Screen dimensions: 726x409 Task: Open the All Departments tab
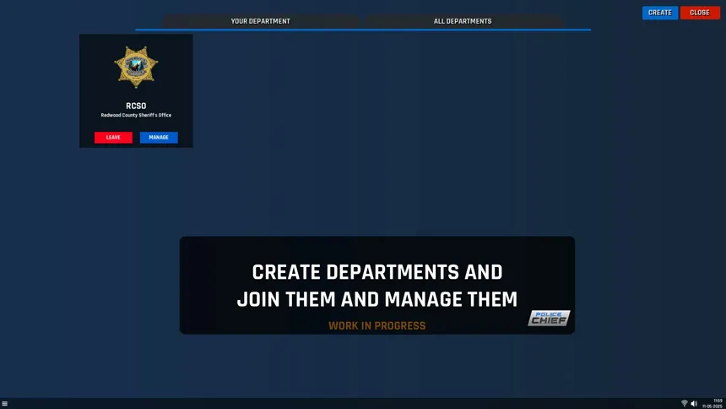coord(463,21)
